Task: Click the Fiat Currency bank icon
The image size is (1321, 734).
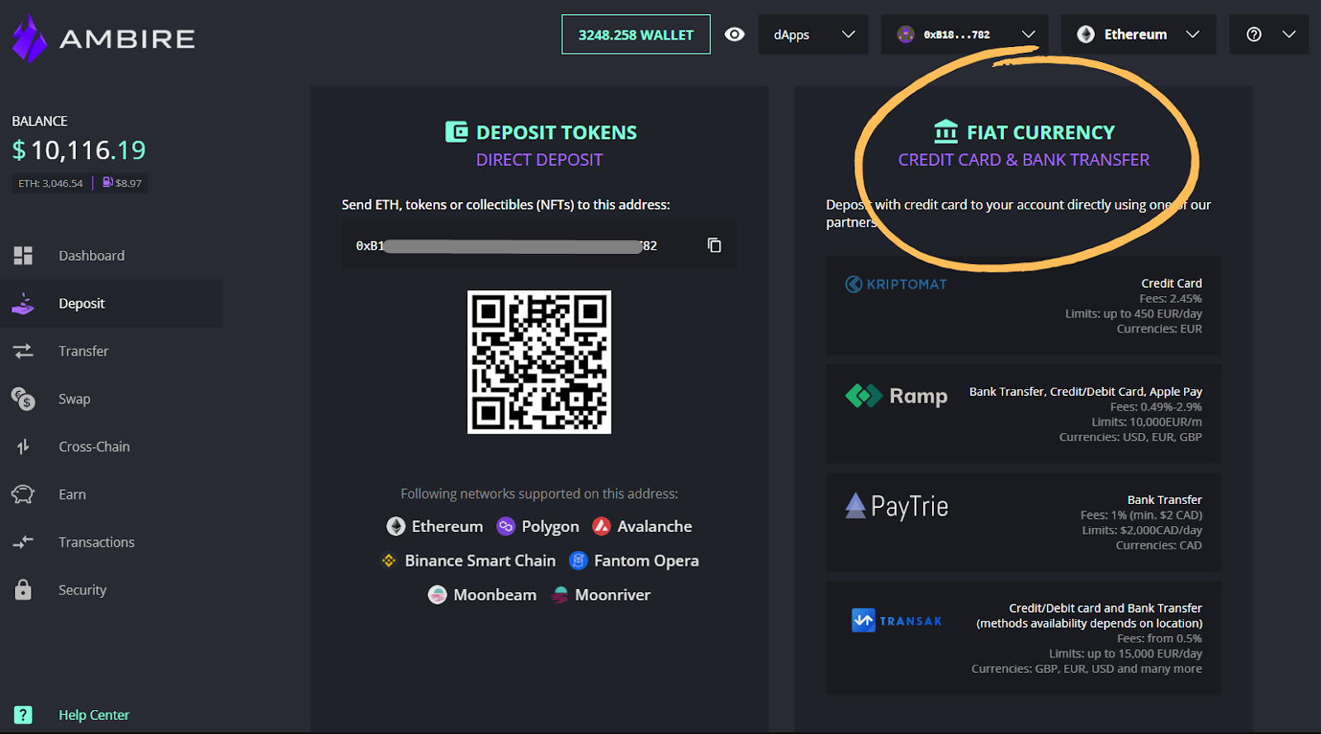Action: (946, 132)
